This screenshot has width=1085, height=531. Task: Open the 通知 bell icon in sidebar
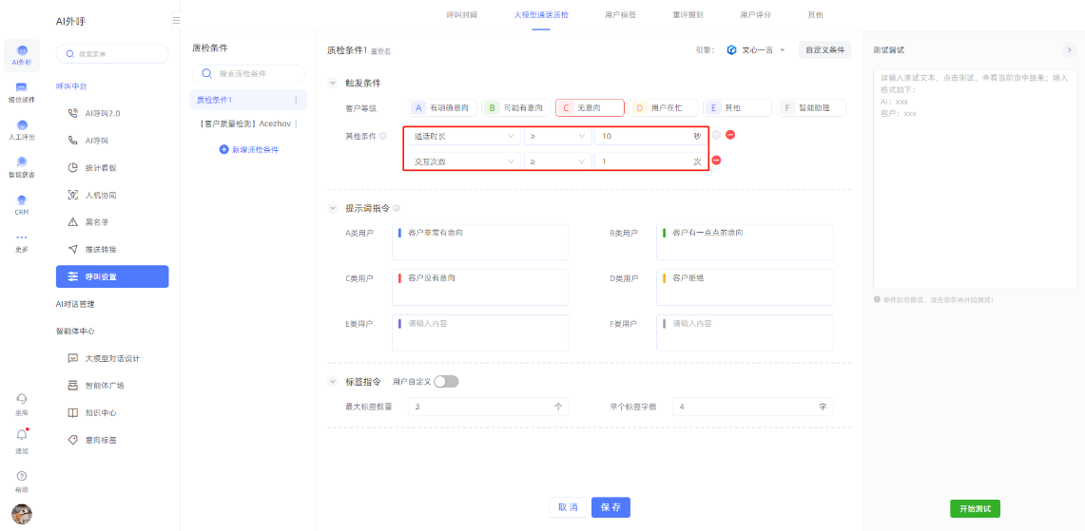(x=21, y=436)
